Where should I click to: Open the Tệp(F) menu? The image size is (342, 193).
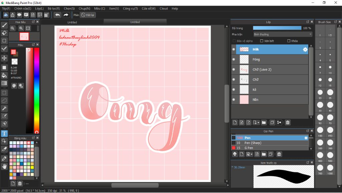(x=6, y=8)
